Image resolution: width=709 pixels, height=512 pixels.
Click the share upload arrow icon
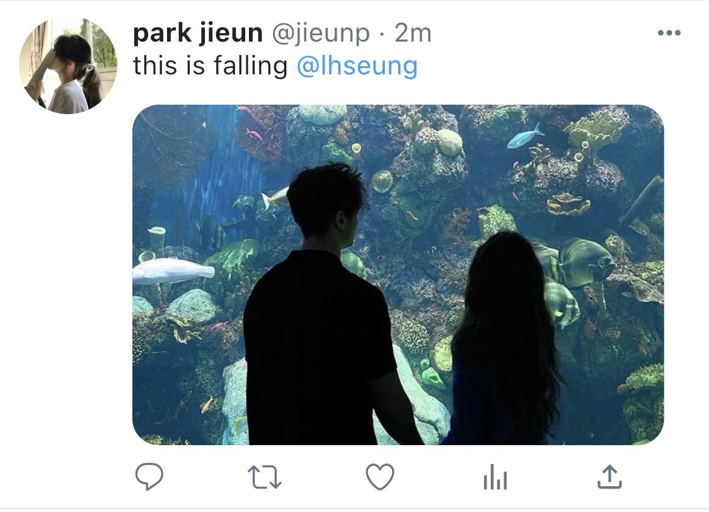click(x=609, y=477)
